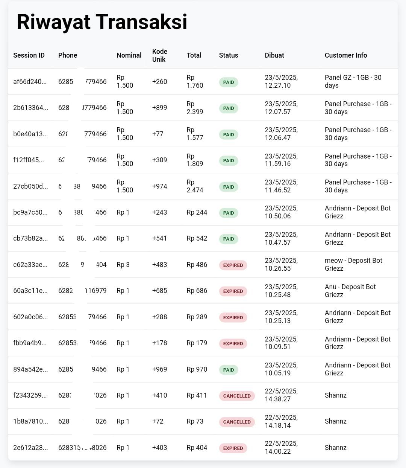Click session ID 1b8a7810
406x468 pixels.
click(30, 421)
